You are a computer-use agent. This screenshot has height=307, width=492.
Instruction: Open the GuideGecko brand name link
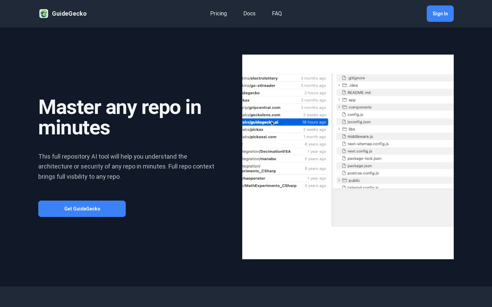69,14
